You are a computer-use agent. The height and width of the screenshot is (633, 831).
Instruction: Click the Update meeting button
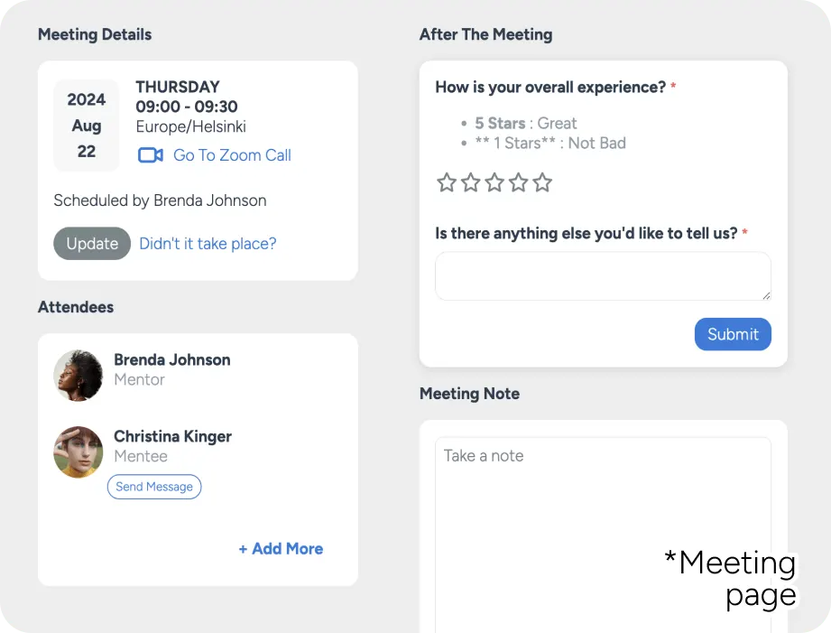pyautogui.click(x=92, y=244)
